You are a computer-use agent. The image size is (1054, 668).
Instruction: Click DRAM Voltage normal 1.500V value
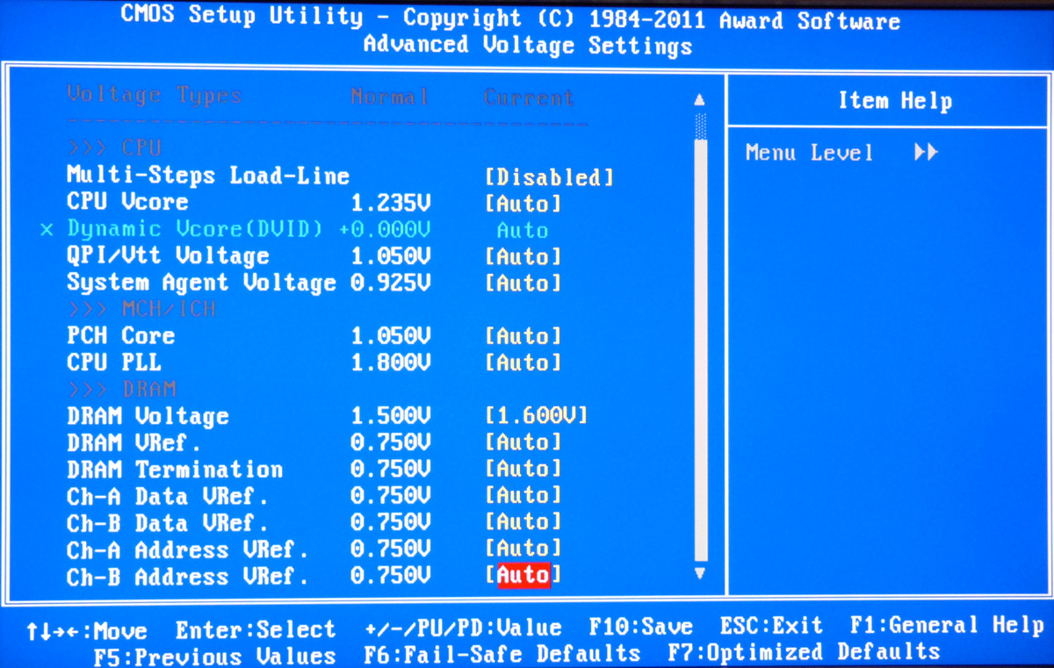(391, 415)
